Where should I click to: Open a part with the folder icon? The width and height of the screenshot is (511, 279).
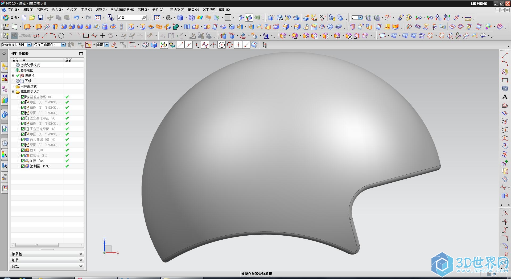(x=32, y=18)
